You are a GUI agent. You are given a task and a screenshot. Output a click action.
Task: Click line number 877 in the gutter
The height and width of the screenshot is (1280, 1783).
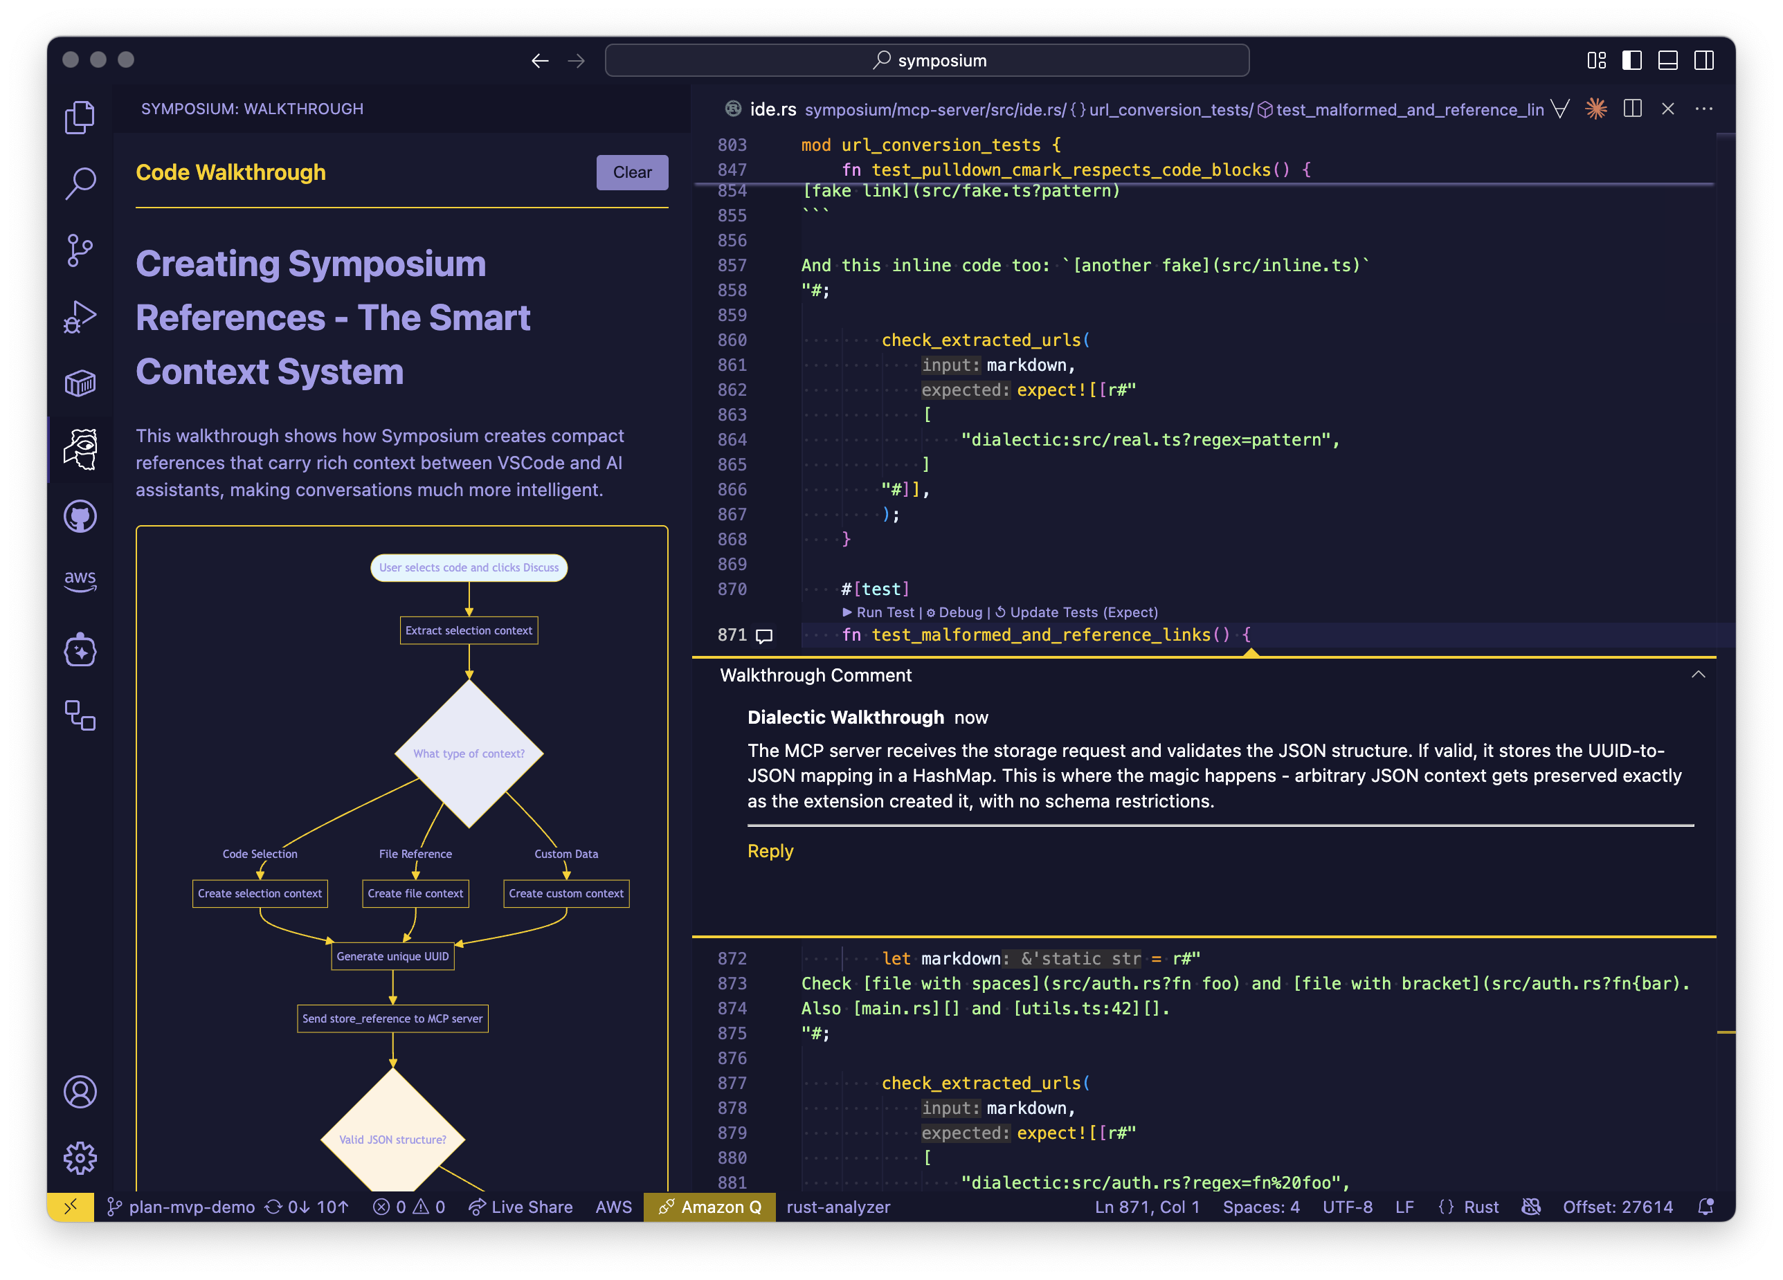(732, 1083)
